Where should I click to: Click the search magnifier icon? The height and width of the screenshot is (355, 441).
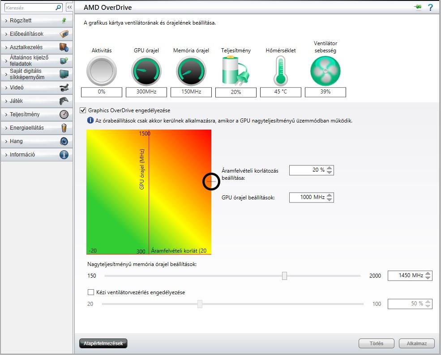coord(58,7)
